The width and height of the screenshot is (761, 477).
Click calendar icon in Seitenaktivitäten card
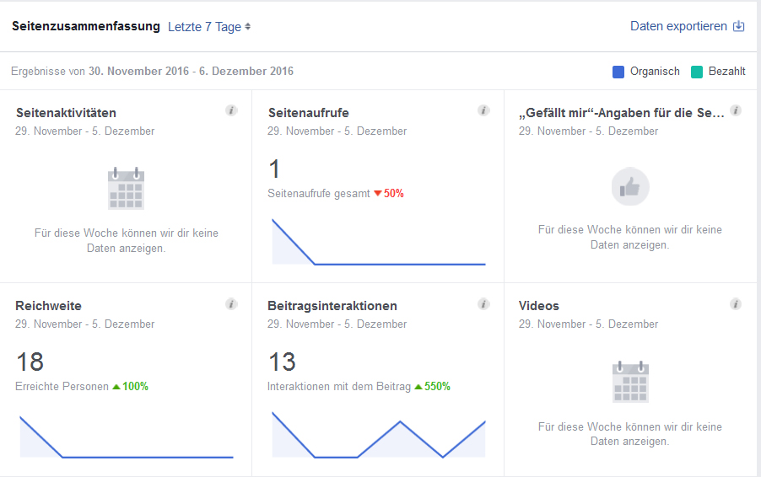(126, 188)
